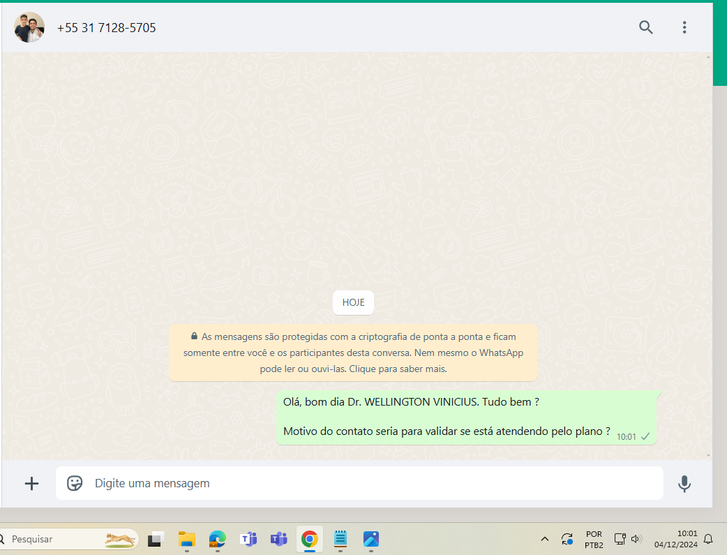Viewport: 727px width, 555px height.
Task: Open the emoji and sticker picker
Action: click(x=75, y=483)
